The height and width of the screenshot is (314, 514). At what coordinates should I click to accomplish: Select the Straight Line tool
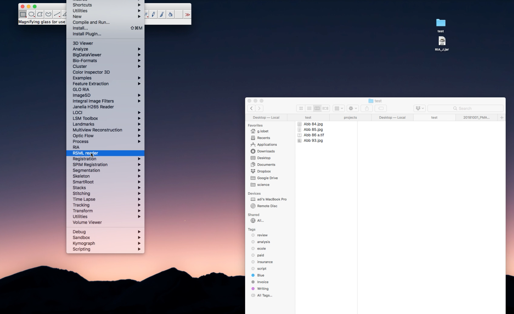click(57, 15)
